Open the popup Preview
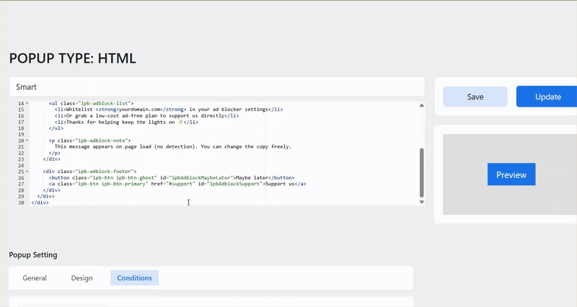 (511, 174)
